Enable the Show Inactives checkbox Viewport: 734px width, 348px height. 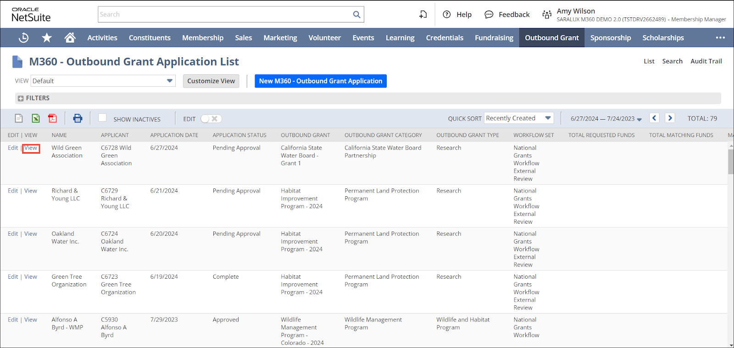tap(102, 118)
